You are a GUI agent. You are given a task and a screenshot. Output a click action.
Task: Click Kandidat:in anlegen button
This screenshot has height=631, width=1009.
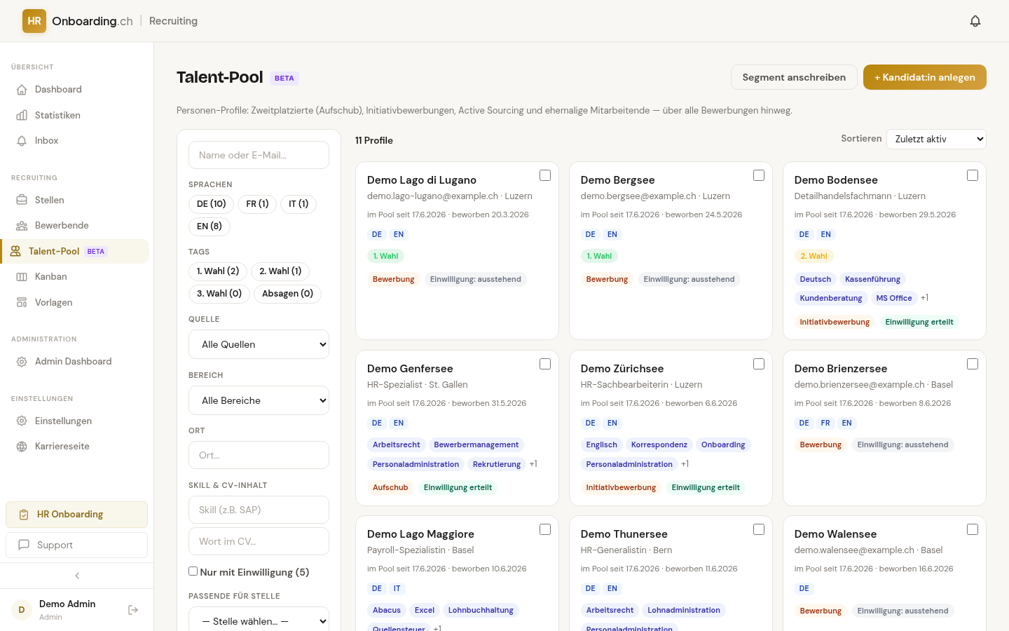[925, 77]
